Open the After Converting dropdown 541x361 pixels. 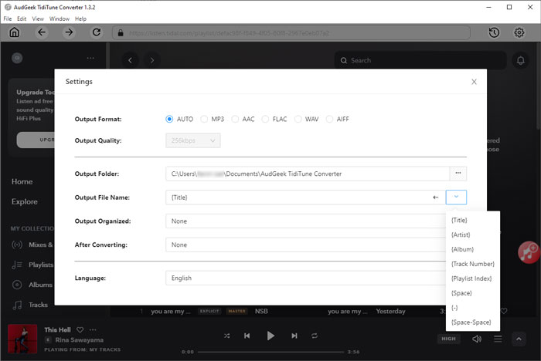click(x=306, y=245)
